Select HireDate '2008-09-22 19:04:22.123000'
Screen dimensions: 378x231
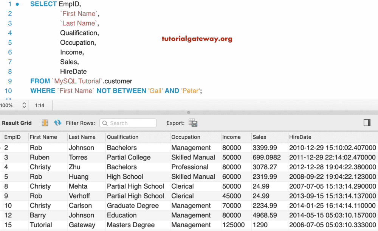[332, 176]
